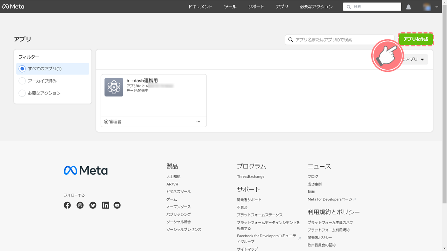447x251 pixels.
Task: Open the three-dot menu on the b→dash連携用 card
Action: pos(198,122)
